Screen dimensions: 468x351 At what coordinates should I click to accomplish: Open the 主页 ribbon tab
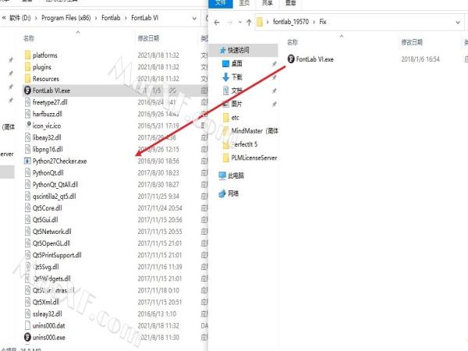pos(244,2)
